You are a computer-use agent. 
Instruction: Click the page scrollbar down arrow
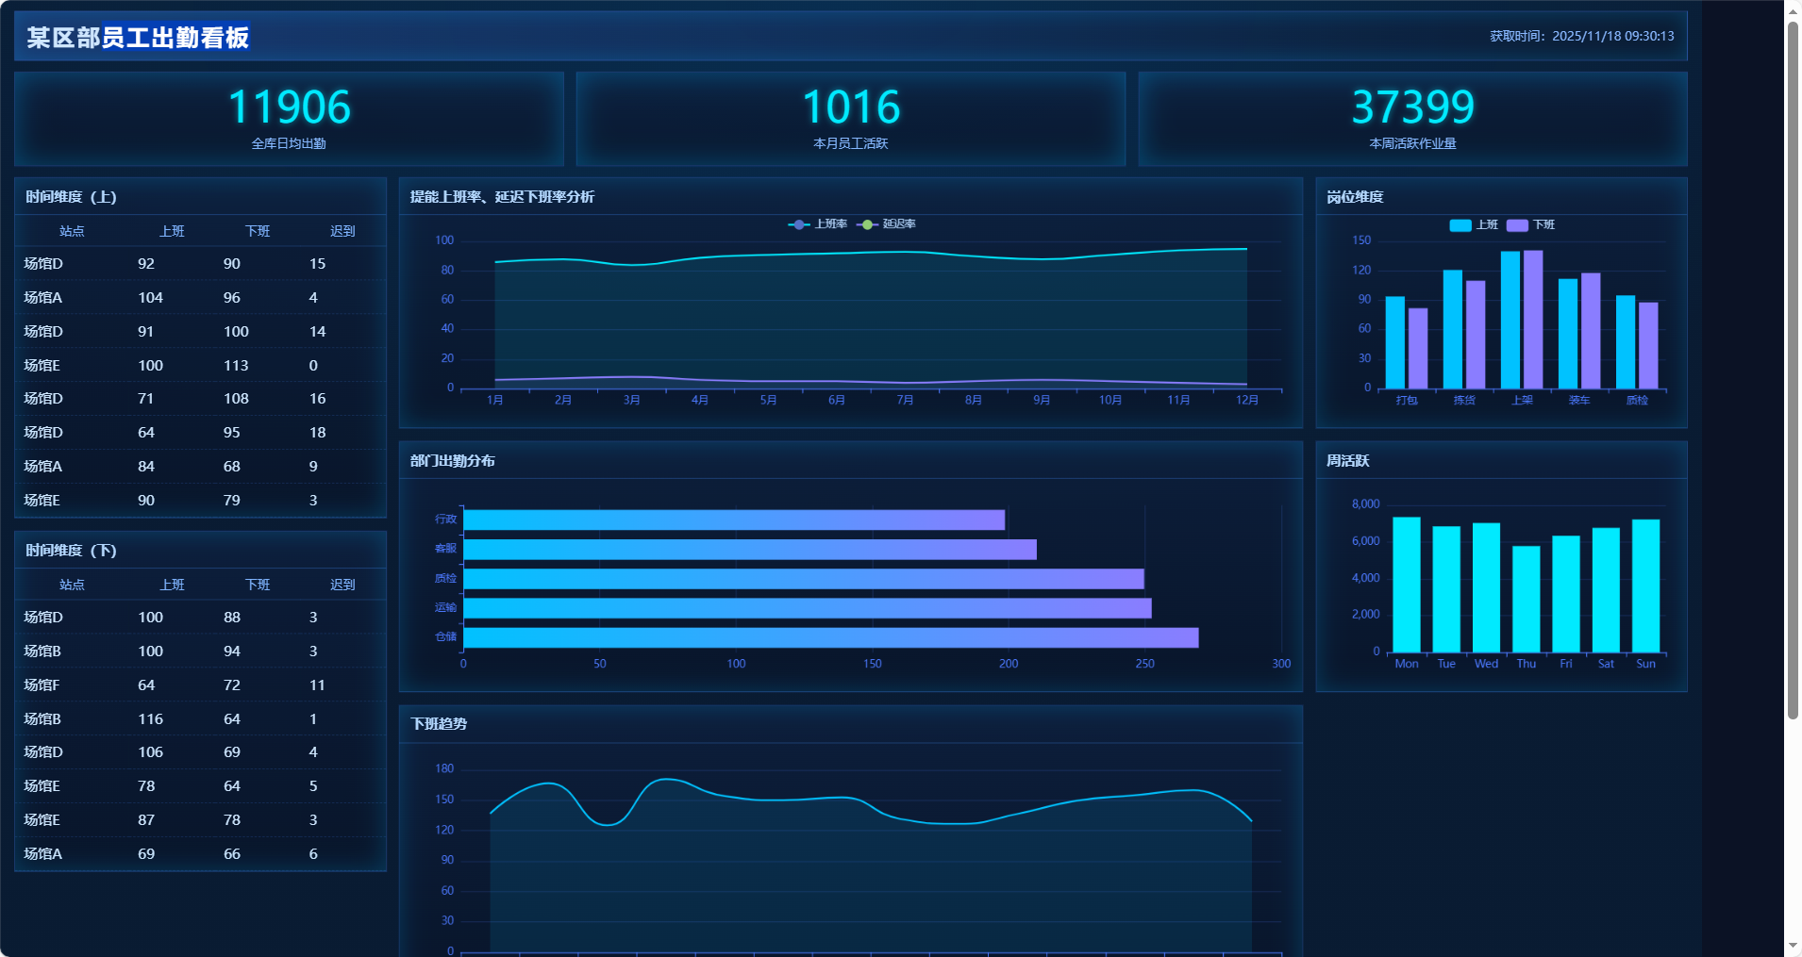(x=1793, y=945)
